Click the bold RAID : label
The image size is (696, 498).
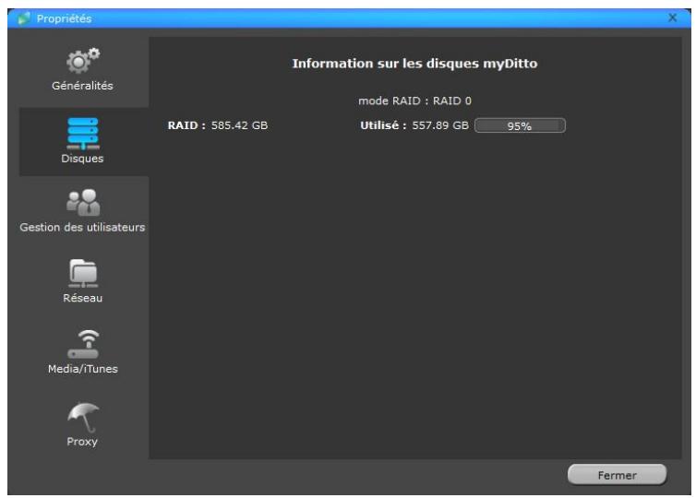tap(186, 125)
